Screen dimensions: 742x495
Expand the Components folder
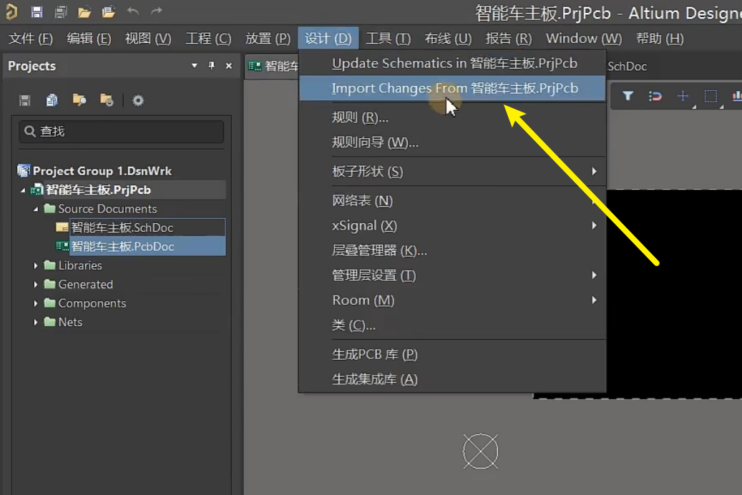36,303
